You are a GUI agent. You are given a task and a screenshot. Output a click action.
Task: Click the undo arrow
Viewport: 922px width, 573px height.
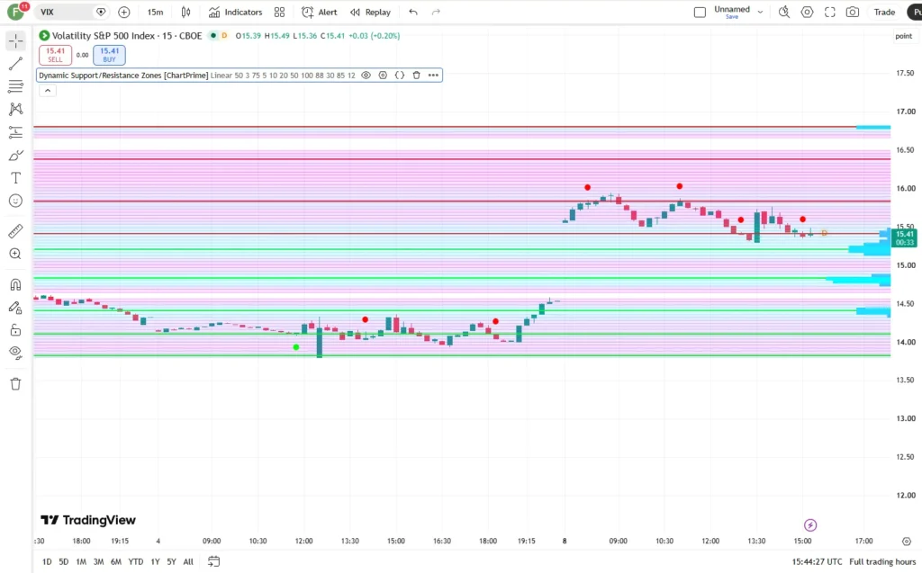pyautogui.click(x=413, y=12)
